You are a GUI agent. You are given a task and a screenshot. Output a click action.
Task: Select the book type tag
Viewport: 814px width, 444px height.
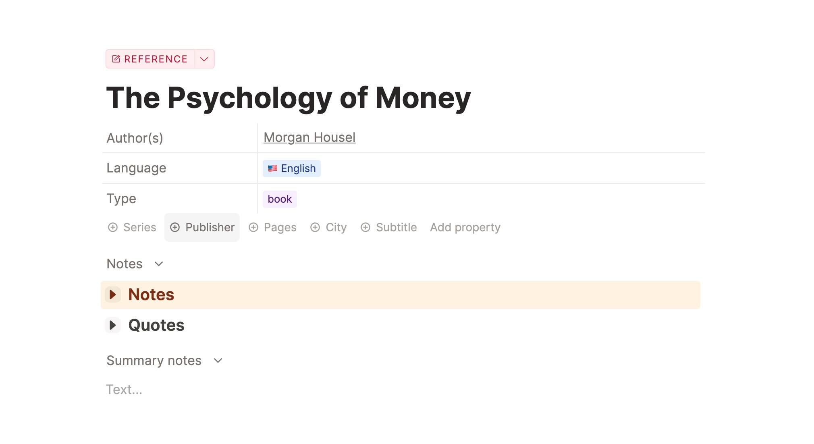click(279, 199)
